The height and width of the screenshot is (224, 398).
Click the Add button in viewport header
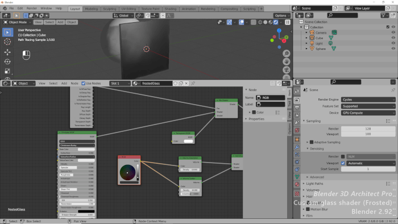point(60,22)
